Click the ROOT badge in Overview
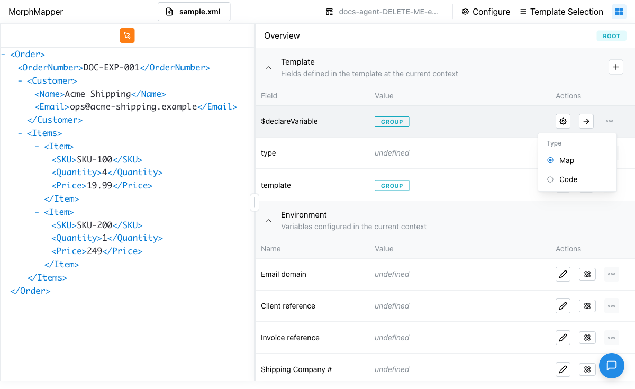 coord(611,36)
